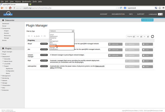
Task: Click the openQRM logo
Action: point(8,14)
